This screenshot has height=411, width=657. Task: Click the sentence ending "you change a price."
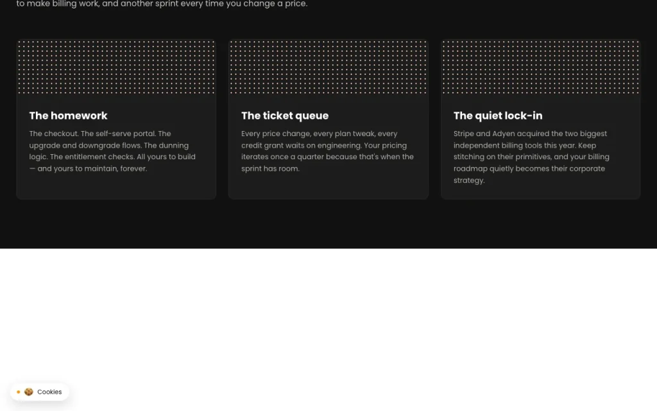click(x=162, y=4)
